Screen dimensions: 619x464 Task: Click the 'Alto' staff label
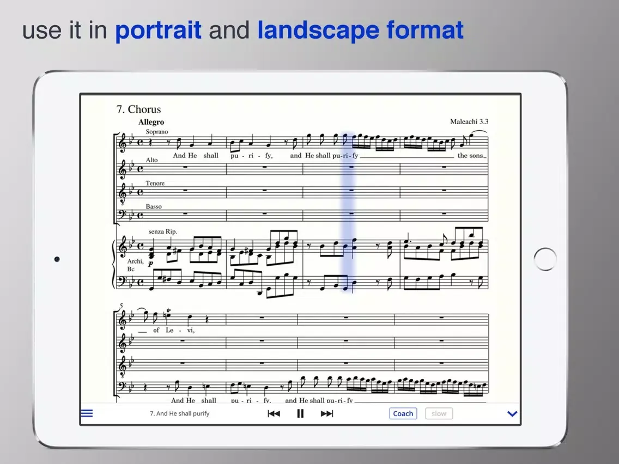[151, 160]
